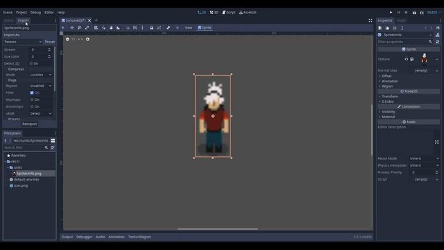Expand the Z Index section
444x250 pixels.
coord(388,101)
